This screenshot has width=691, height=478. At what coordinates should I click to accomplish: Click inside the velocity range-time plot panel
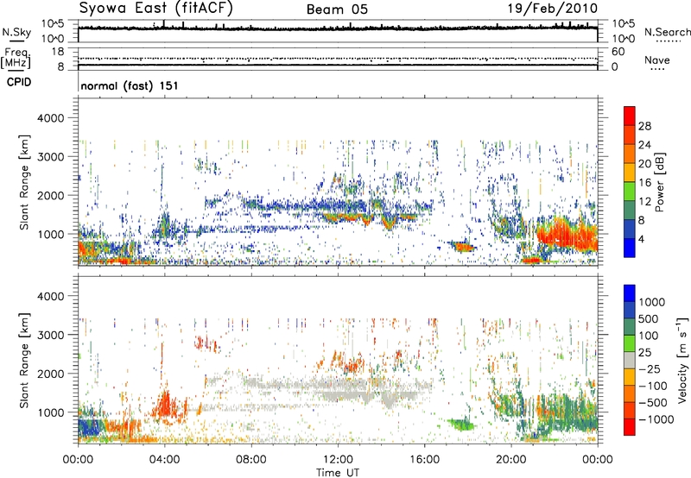(338, 359)
